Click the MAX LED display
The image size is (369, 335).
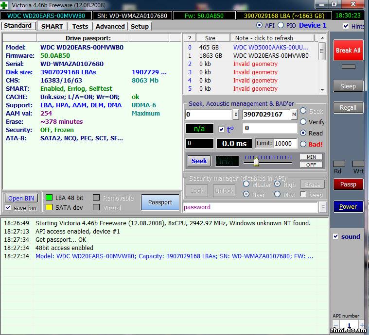point(227,161)
